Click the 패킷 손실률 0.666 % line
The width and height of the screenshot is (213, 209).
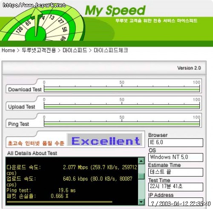37,196
